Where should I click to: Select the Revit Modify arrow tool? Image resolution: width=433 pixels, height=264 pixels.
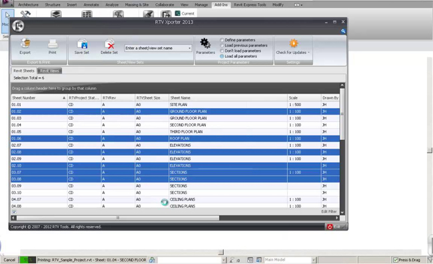[7, 15]
